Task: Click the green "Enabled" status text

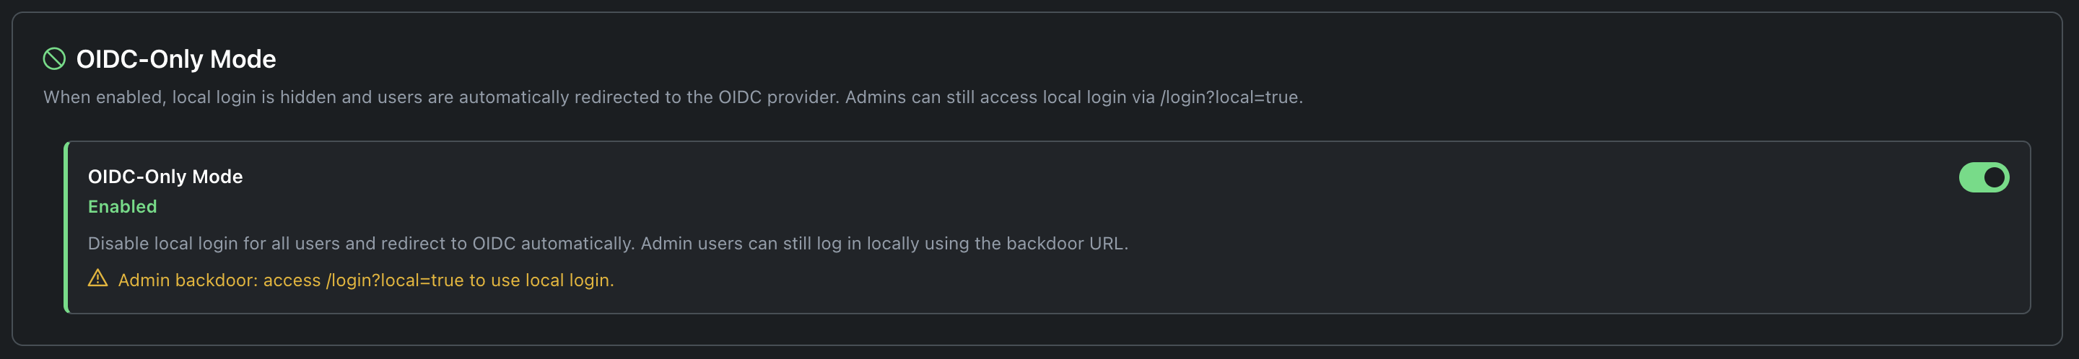Action: click(123, 206)
